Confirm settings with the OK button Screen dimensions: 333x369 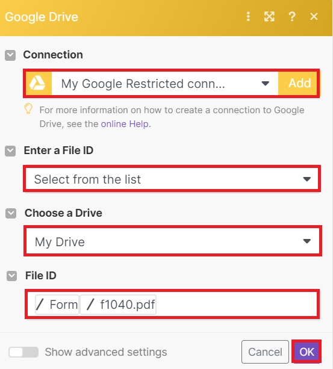(307, 352)
